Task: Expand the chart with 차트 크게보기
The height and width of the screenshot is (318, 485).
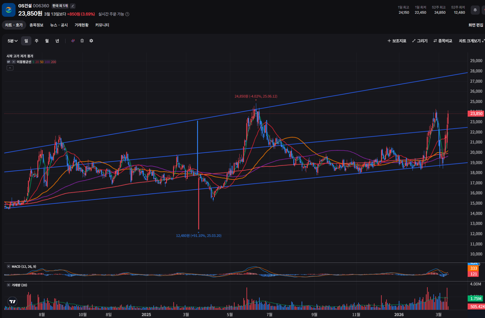Action: click(x=472, y=41)
